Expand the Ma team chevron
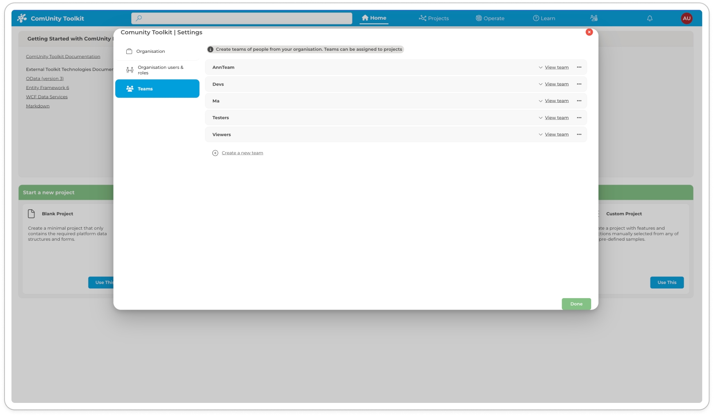 coord(541,101)
